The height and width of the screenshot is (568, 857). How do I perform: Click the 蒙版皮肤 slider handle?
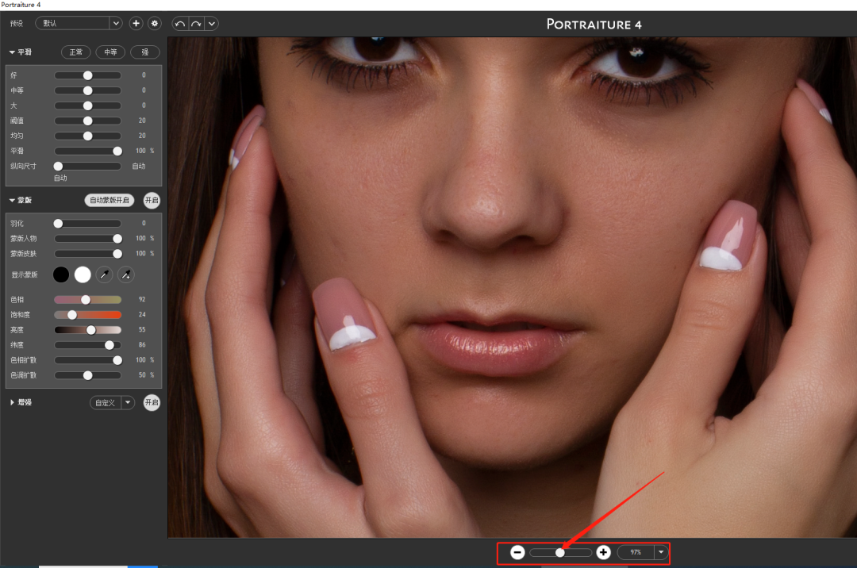pos(117,254)
